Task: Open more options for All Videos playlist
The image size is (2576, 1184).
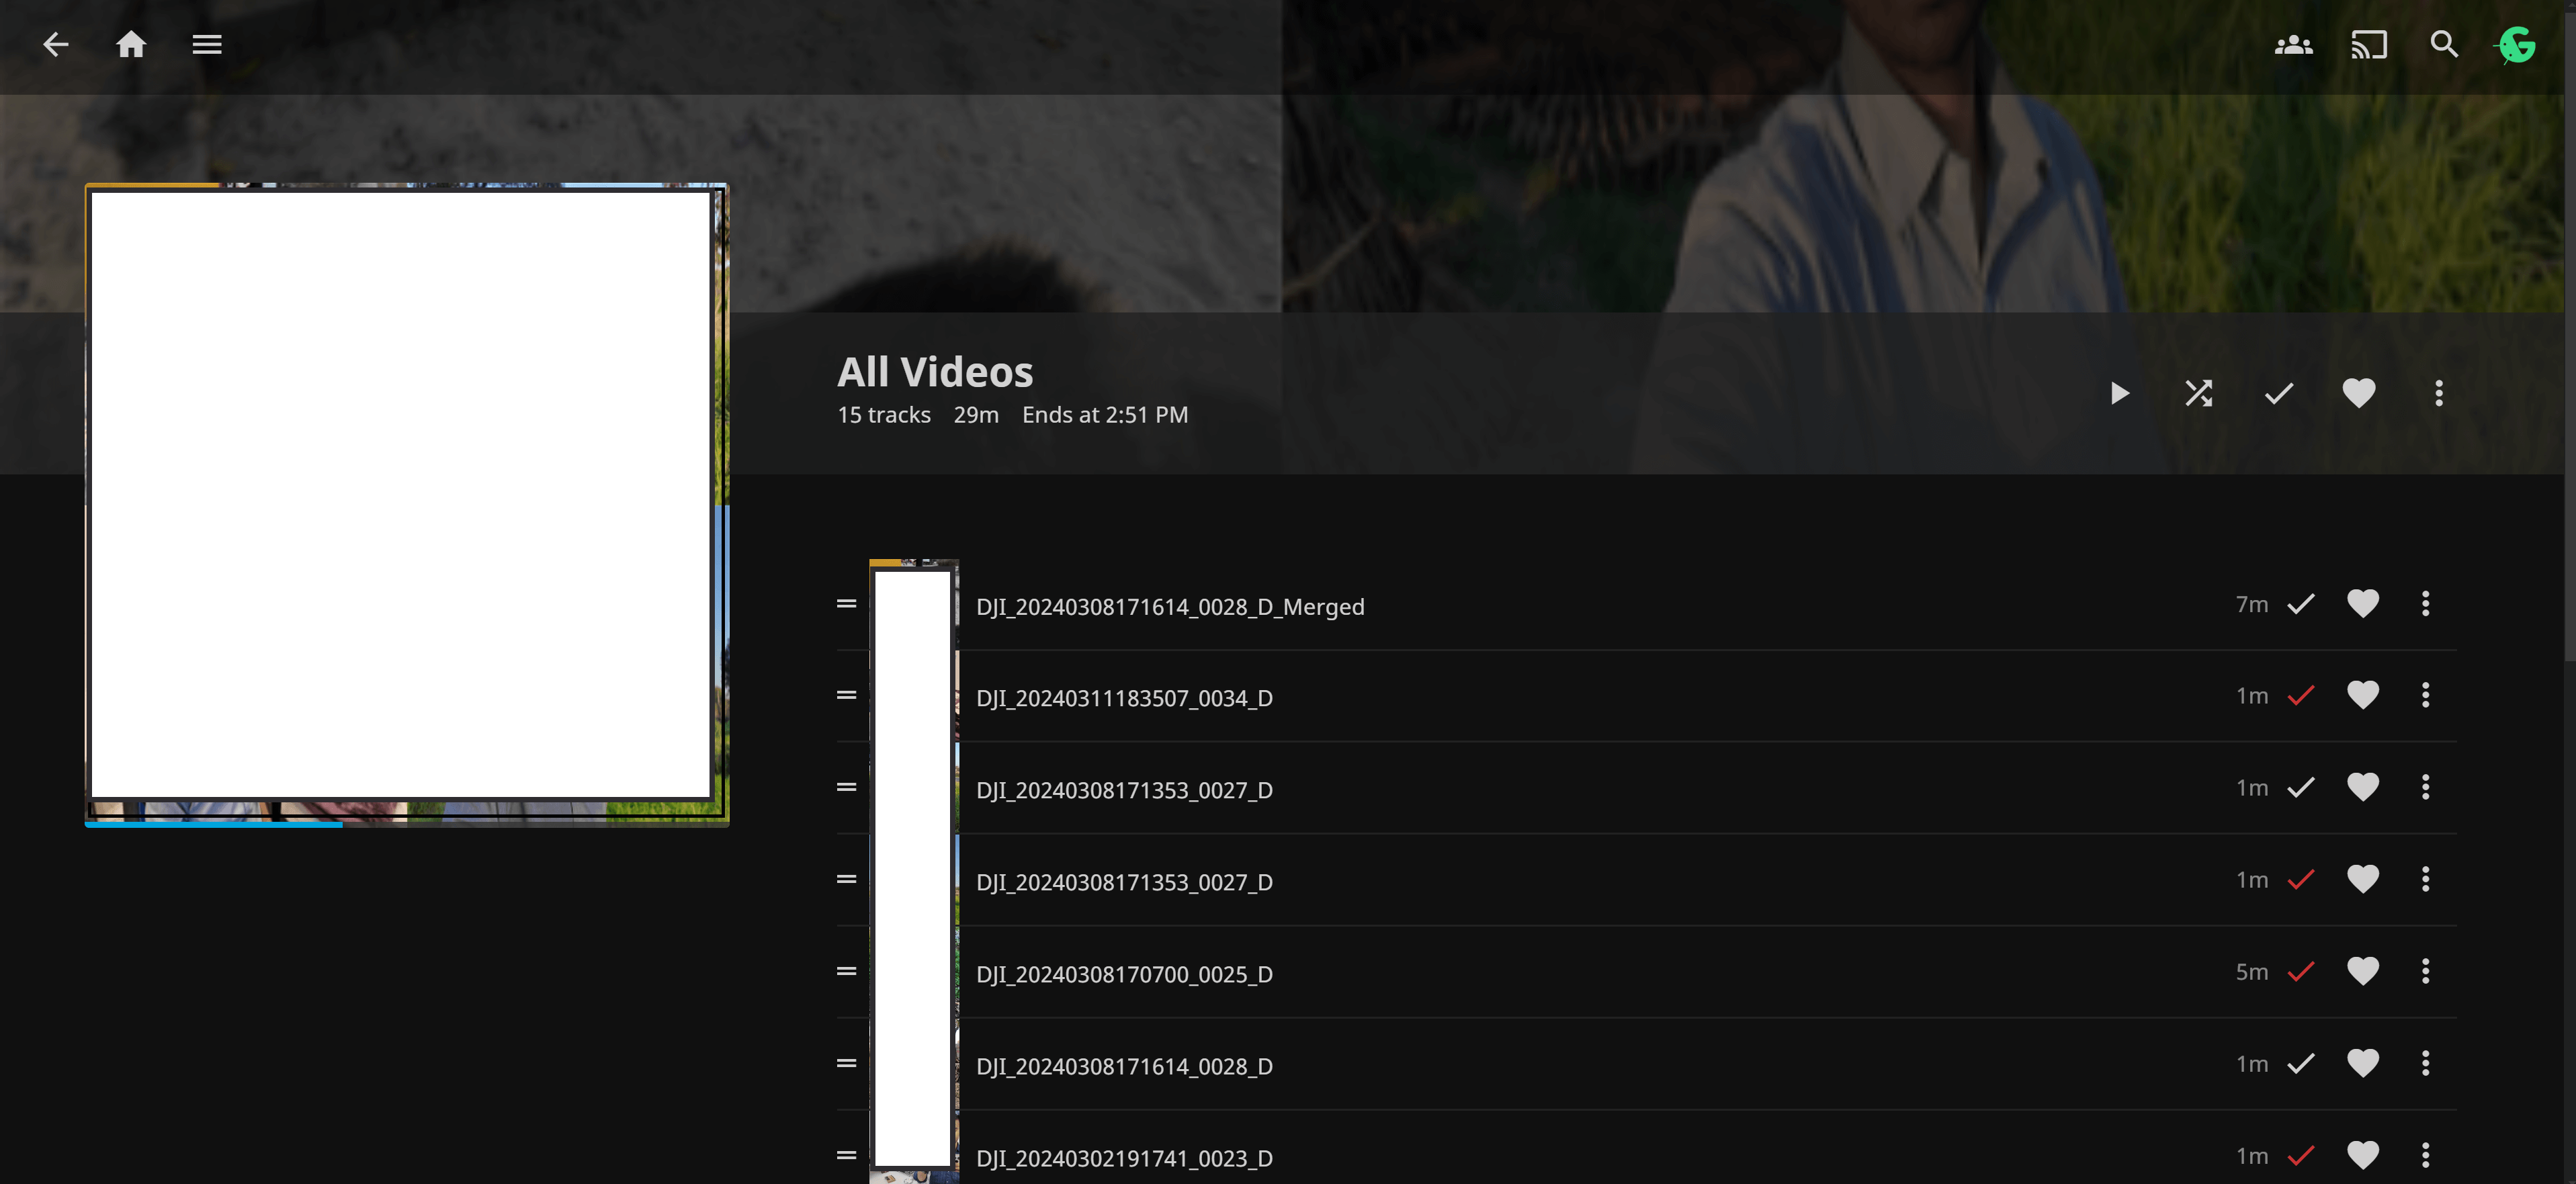Action: (2438, 393)
